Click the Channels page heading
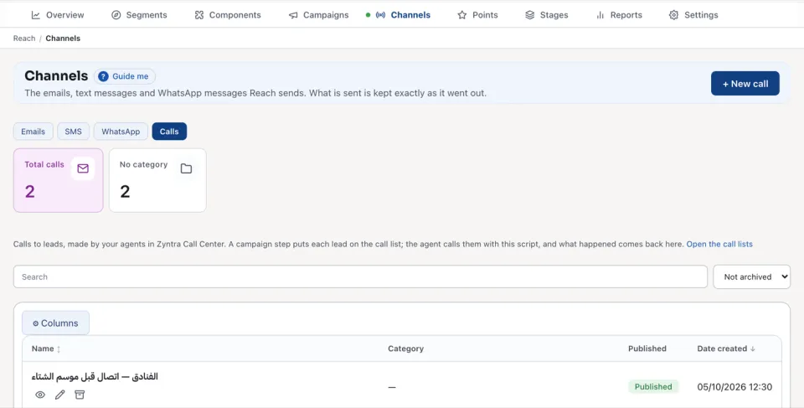804x408 pixels. tap(56, 76)
